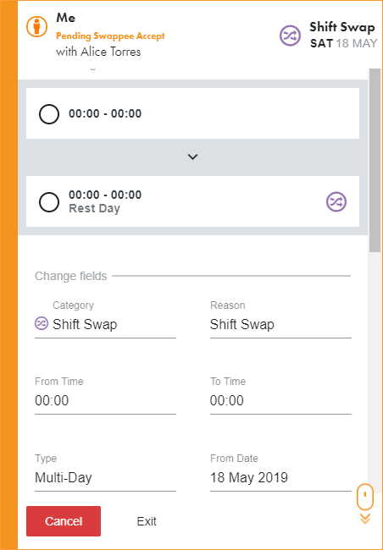Click the Pending Swappee Accept status text
383x550 pixels.
[x=110, y=36]
